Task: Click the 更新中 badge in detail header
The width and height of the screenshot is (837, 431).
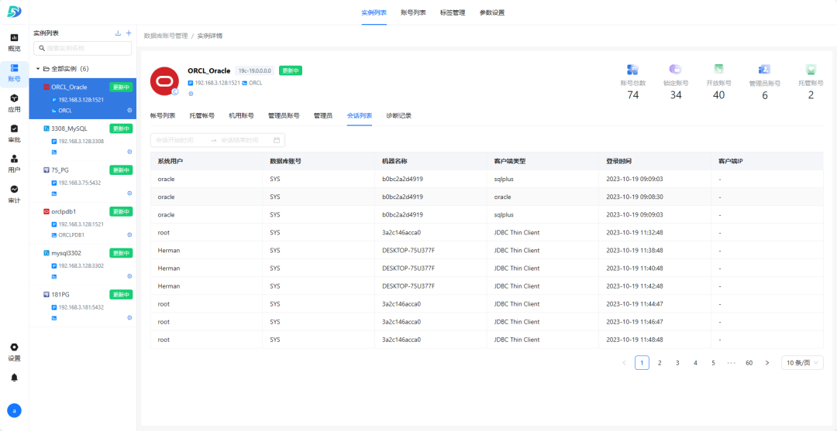Action: [291, 70]
